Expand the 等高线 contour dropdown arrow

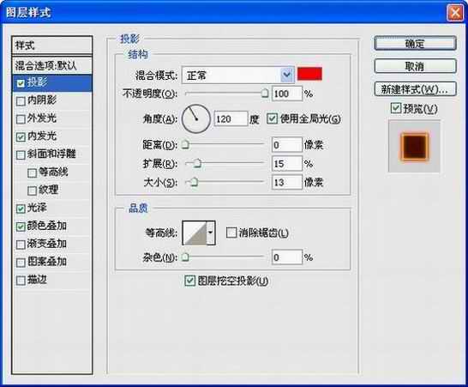coord(211,233)
